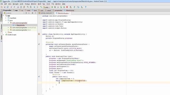This screenshot has height=95, width=170.
Task: Open the File menu
Action: coord(2,4)
